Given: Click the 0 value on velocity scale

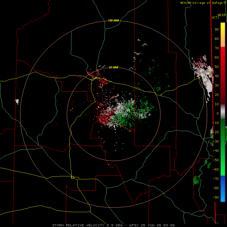Looking at the screenshot, I should point(218,113).
